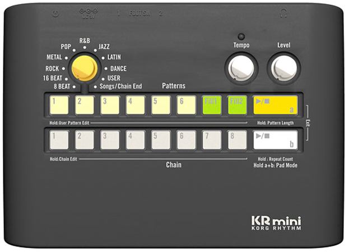Trigger the green Fill1 pad
The image size is (349, 252).
pos(212,105)
